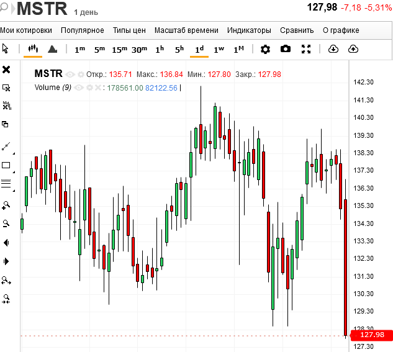This screenshot has height=352, width=393.
Task: Open the Типы цен menu
Action: point(129,30)
